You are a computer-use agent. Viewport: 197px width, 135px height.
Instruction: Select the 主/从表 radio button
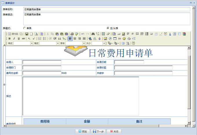click(108, 28)
